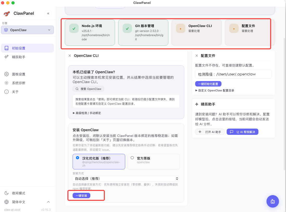Click the 让 AI 帮我解决 button
286x212 pixels.
[242, 132]
